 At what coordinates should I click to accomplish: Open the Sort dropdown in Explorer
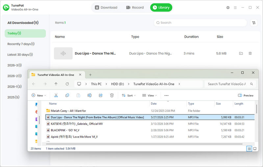(x=129, y=95)
